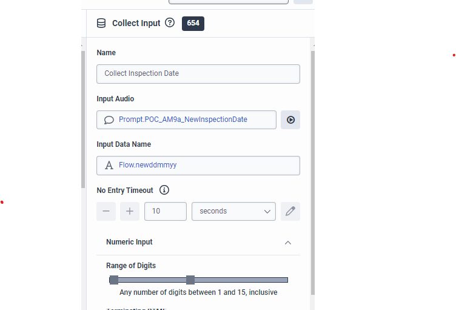Play the Input Audio prompt
456x310 pixels.
pyautogui.click(x=290, y=120)
